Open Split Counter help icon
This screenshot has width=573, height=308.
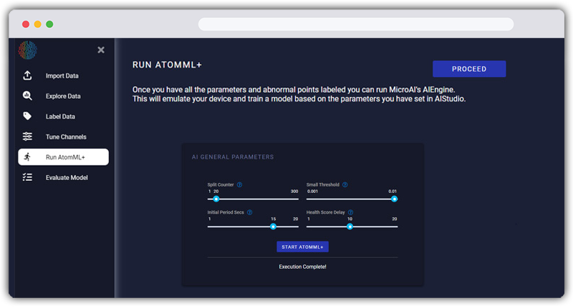[x=239, y=185]
